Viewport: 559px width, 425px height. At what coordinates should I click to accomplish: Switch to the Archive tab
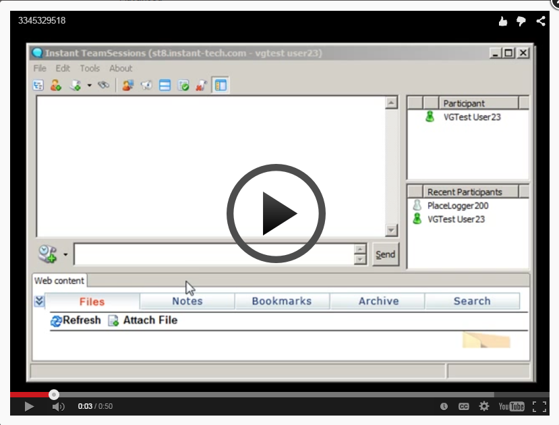pyautogui.click(x=378, y=302)
